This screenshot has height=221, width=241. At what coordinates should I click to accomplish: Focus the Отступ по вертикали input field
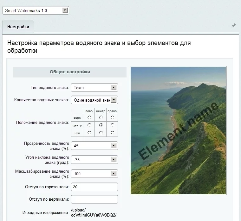[x=94, y=199]
